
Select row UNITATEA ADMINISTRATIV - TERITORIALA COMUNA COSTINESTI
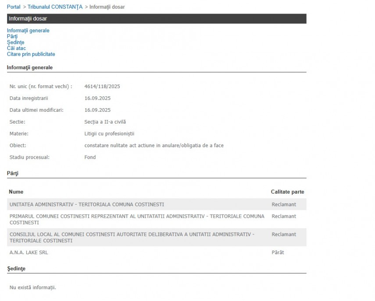tap(157, 205)
